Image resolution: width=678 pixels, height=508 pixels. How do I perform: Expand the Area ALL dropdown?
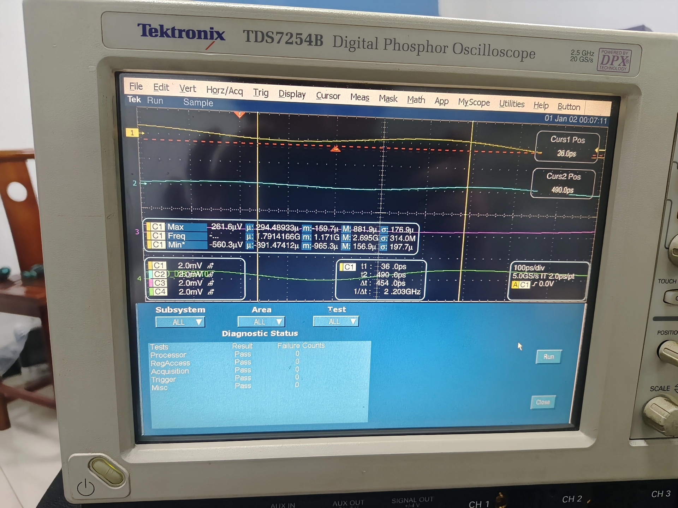261,322
